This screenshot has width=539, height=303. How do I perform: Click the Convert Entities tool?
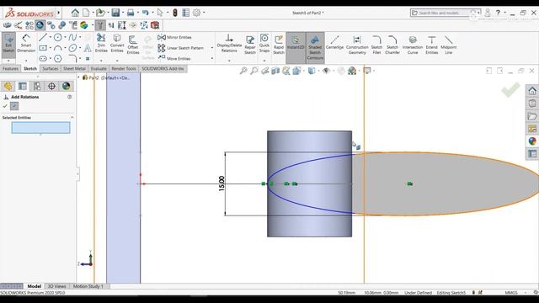tap(117, 43)
